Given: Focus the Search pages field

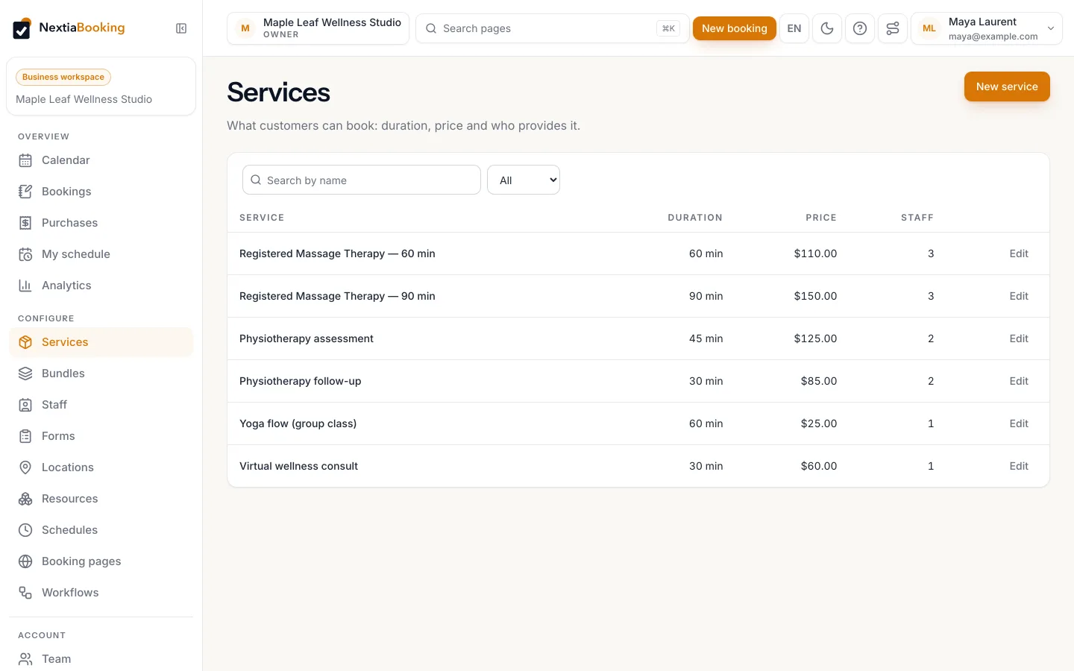Looking at the screenshot, I should pyautogui.click(x=553, y=28).
